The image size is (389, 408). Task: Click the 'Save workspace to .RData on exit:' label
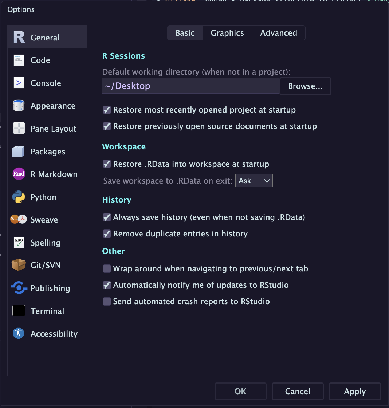pyautogui.click(x=168, y=181)
